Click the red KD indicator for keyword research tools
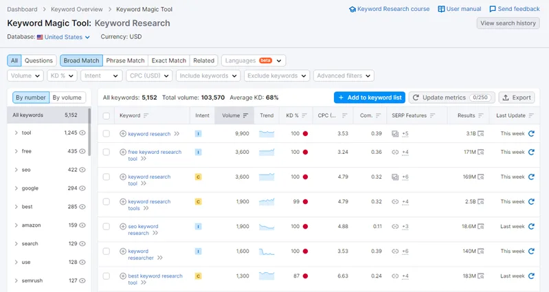The image size is (549, 292). pyautogui.click(x=305, y=201)
